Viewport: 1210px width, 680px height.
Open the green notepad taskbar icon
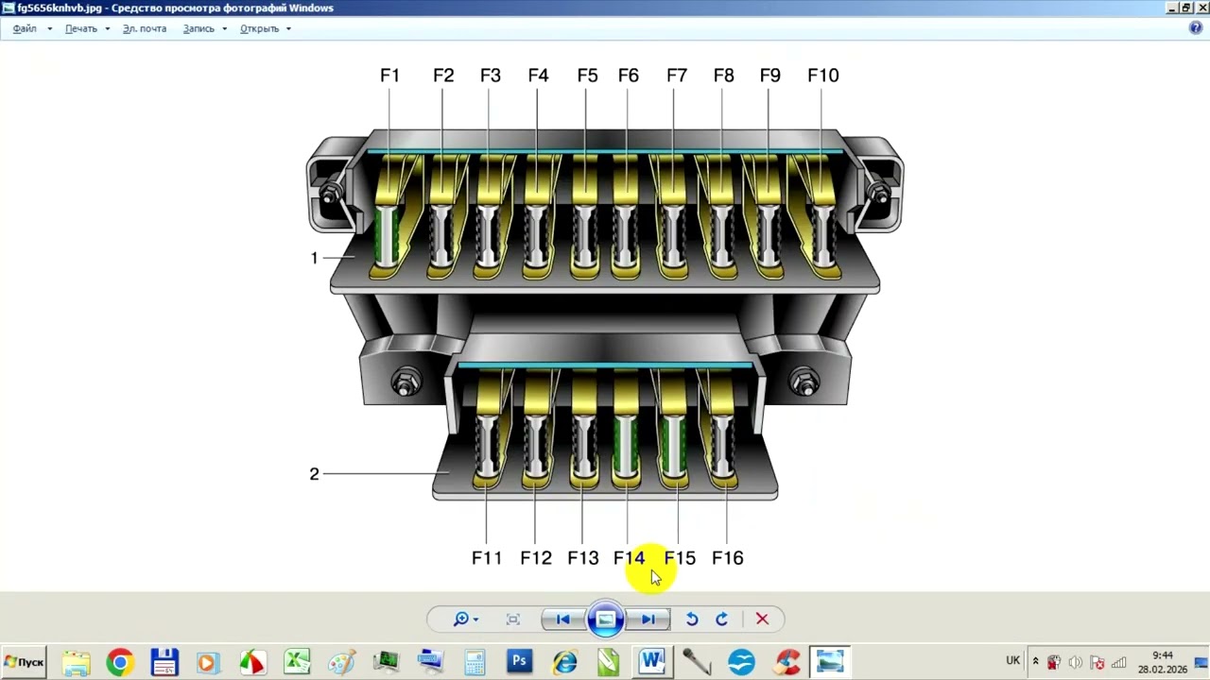click(x=608, y=662)
